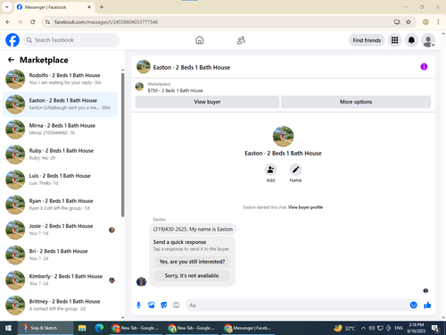Switch to Messenger Chrome window in taskbar
This screenshot has width=446, height=335.
[x=248, y=328]
